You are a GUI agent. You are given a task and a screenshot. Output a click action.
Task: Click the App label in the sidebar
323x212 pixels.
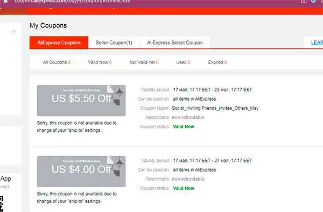pos(5,179)
